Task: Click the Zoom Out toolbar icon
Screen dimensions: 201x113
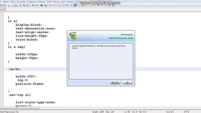Action: point(54,5)
